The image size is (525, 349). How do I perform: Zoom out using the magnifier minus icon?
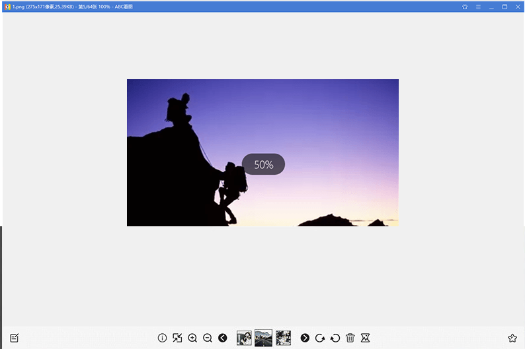pos(208,338)
